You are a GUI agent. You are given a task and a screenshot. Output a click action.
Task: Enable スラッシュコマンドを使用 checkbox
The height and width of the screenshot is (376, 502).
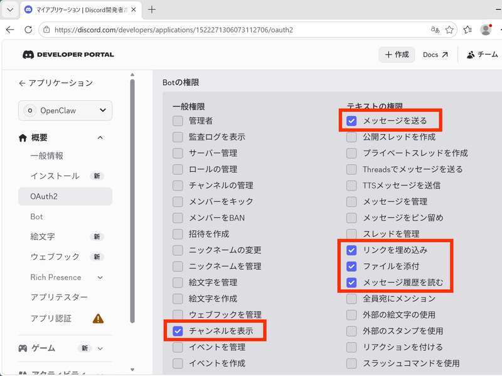351,363
